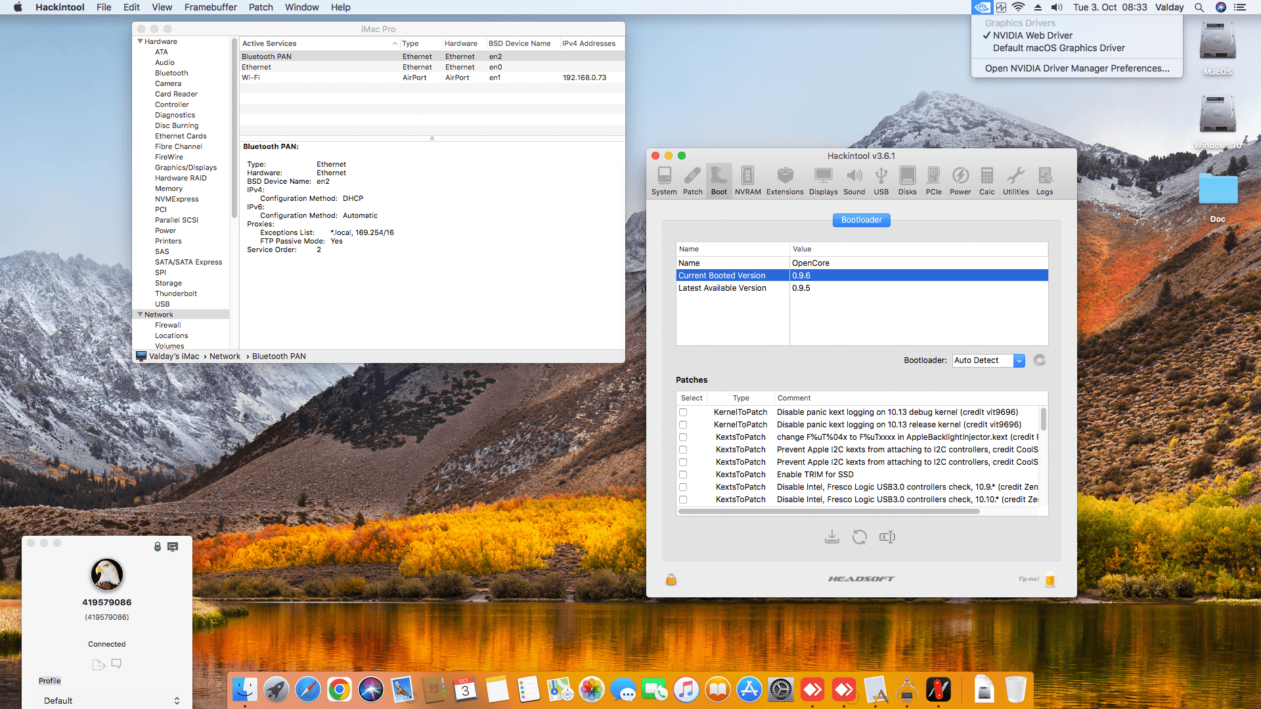
Task: Open NVIDIA Driver Manager Preferences
Action: tap(1077, 68)
